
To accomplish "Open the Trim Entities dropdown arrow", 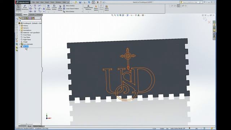I will coord(48,12).
